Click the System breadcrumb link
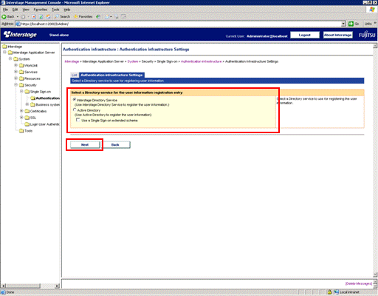378x296 pixels. [133, 61]
